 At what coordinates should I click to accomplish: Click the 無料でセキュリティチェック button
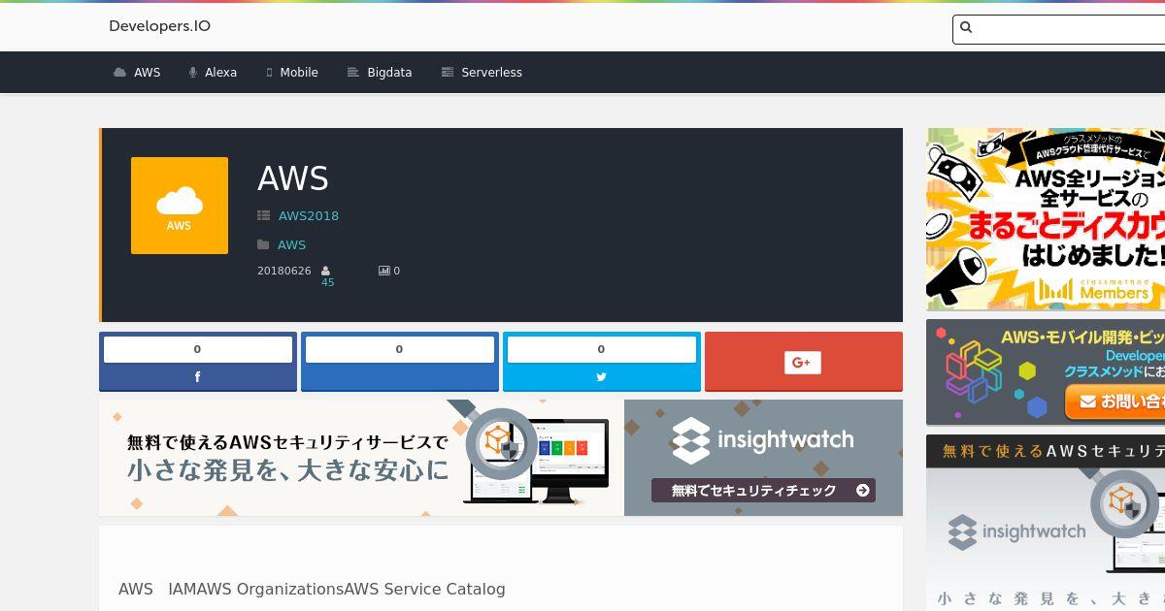[x=763, y=491]
